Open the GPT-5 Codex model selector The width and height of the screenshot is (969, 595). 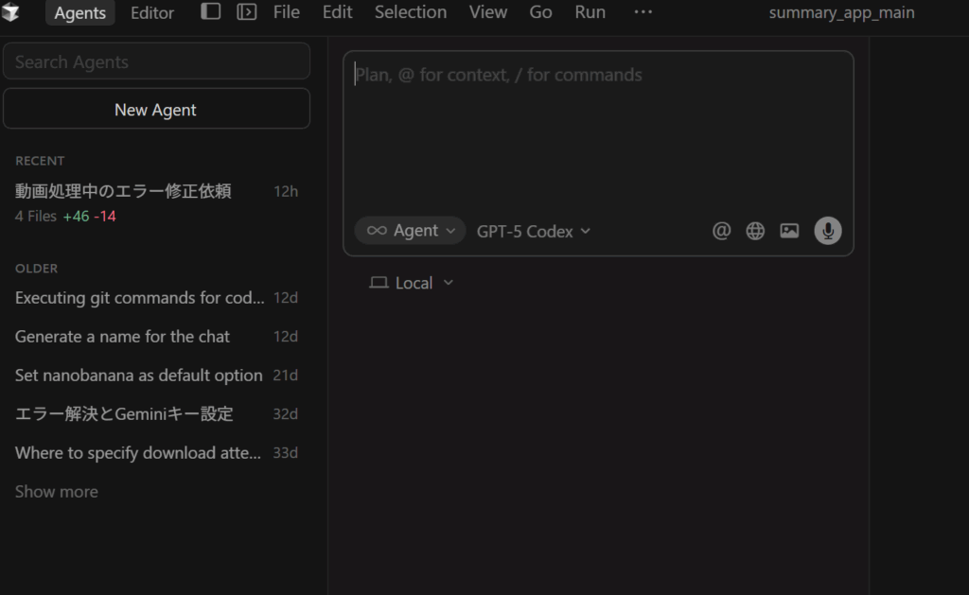click(534, 231)
